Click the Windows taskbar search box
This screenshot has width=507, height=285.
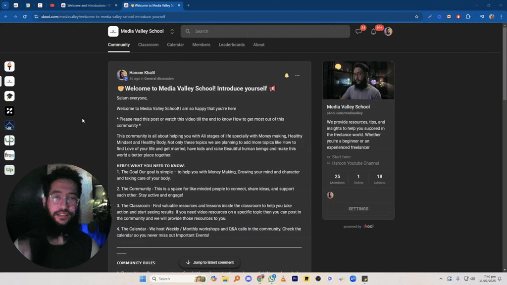178,279
